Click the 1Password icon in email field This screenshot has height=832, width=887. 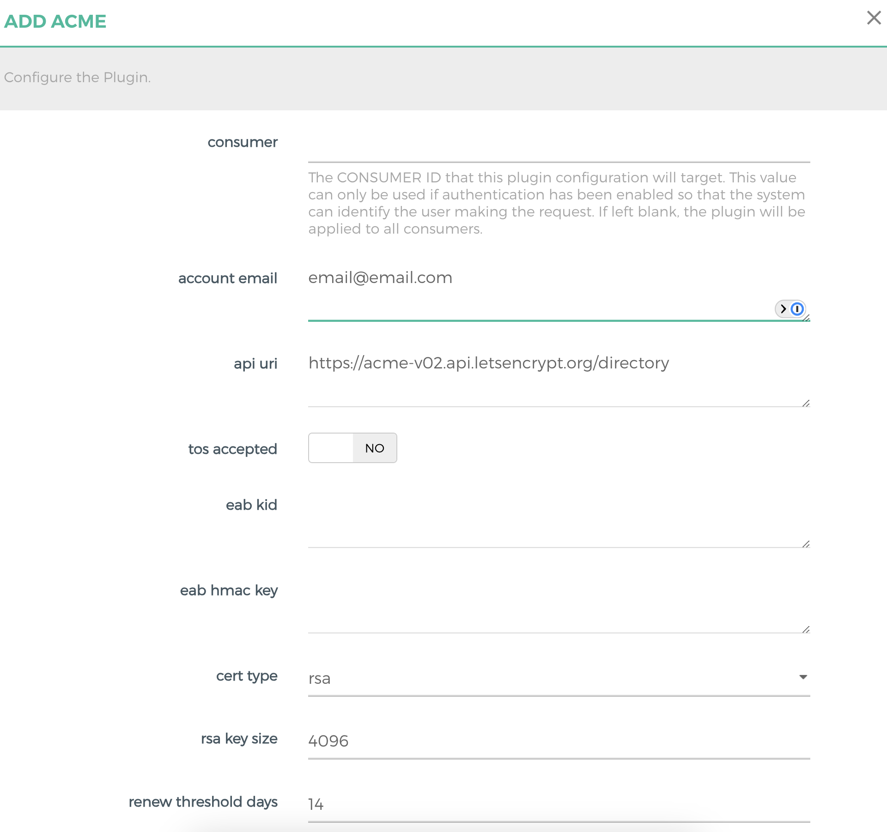pos(797,309)
